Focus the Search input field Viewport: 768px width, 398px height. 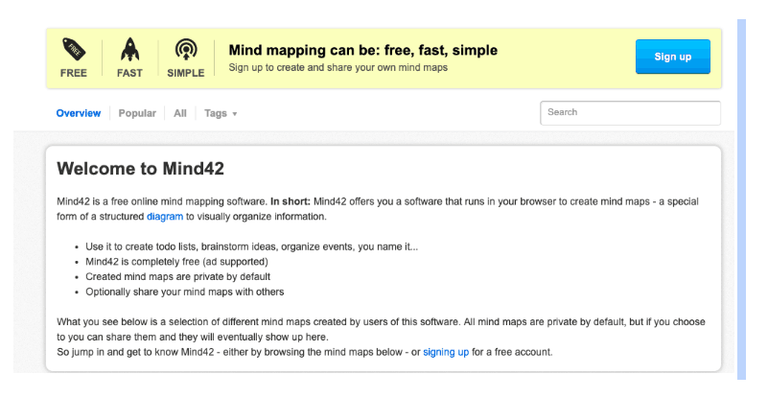(x=630, y=113)
